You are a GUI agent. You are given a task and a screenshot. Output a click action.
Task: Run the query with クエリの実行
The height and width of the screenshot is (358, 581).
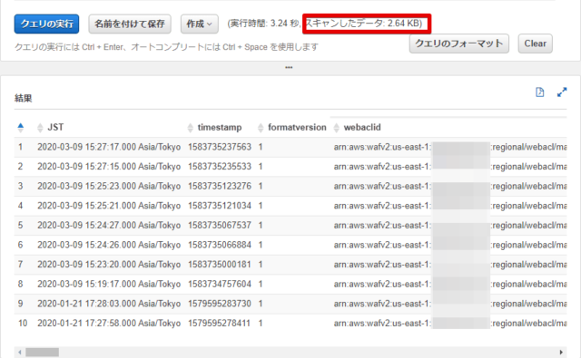46,24
